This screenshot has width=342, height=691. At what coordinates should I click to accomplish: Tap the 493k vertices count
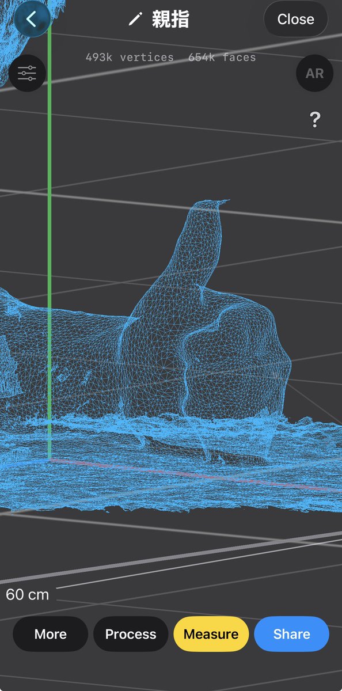pyautogui.click(x=130, y=57)
